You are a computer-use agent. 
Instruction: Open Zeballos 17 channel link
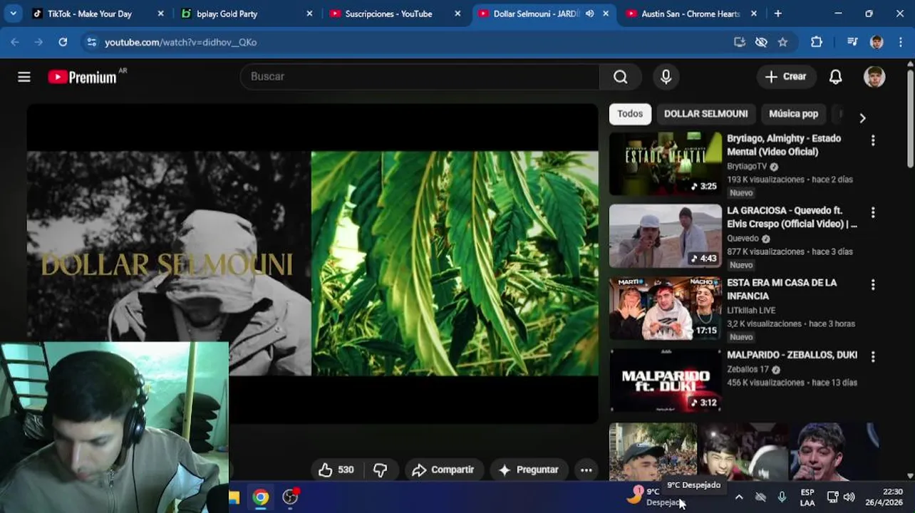click(x=748, y=369)
